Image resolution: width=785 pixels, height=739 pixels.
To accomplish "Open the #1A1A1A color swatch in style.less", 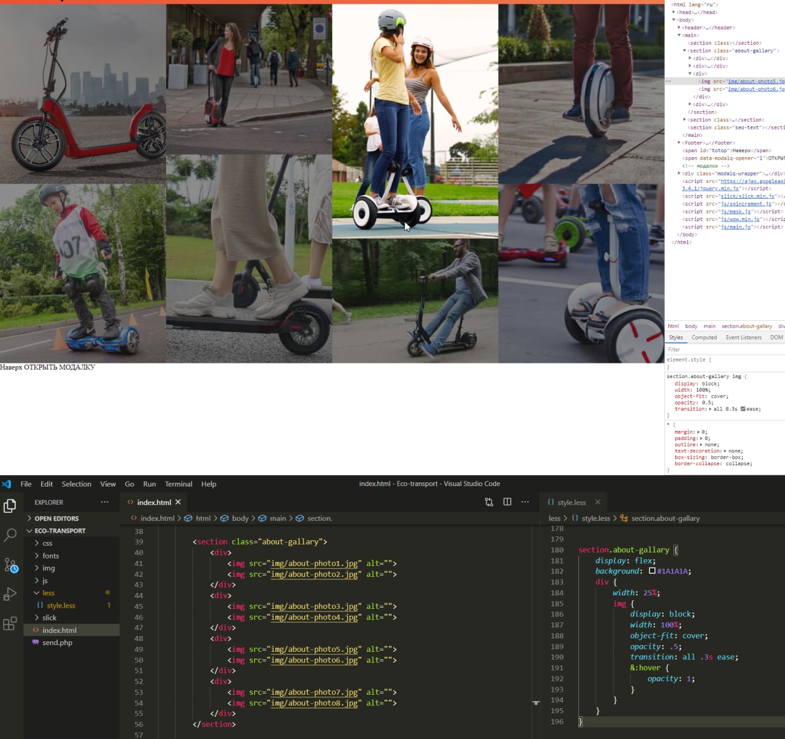I will [x=652, y=571].
